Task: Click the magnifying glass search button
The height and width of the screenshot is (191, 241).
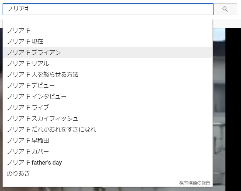Action: click(x=225, y=9)
